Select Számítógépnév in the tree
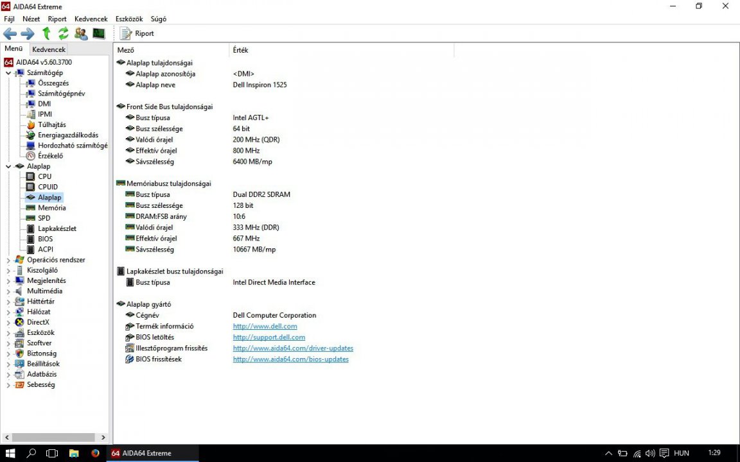Image resolution: width=740 pixels, height=462 pixels. (62, 93)
